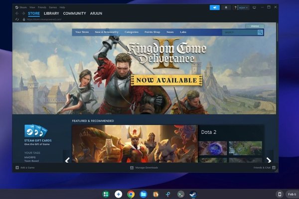The width and height of the screenshot is (299, 199).
Task: Click the padlock icon beside the URL
Action: pyautogui.click(x=24, y=19)
